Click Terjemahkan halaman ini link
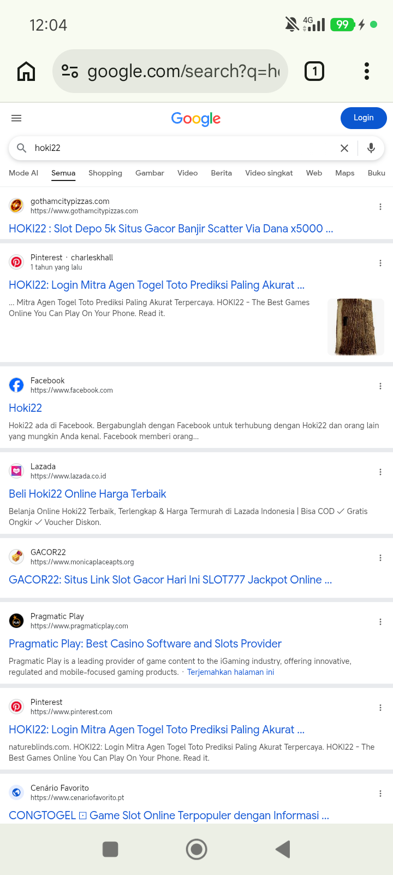This screenshot has height=875, width=393. point(230,672)
